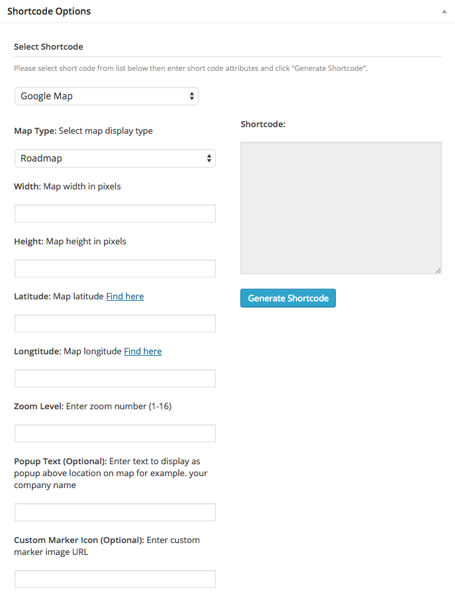Open the Google Map shortcode dropdown
This screenshot has height=600, width=455.
click(x=106, y=96)
